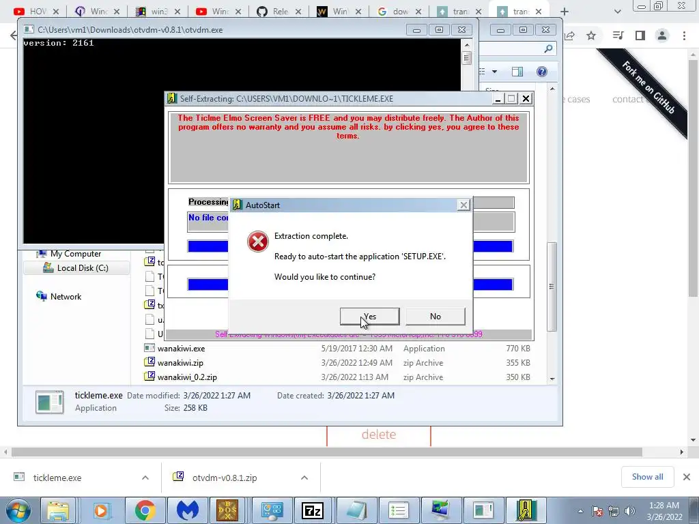This screenshot has width=699, height=524.
Task: Open the network tray icon
Action: tap(614, 511)
